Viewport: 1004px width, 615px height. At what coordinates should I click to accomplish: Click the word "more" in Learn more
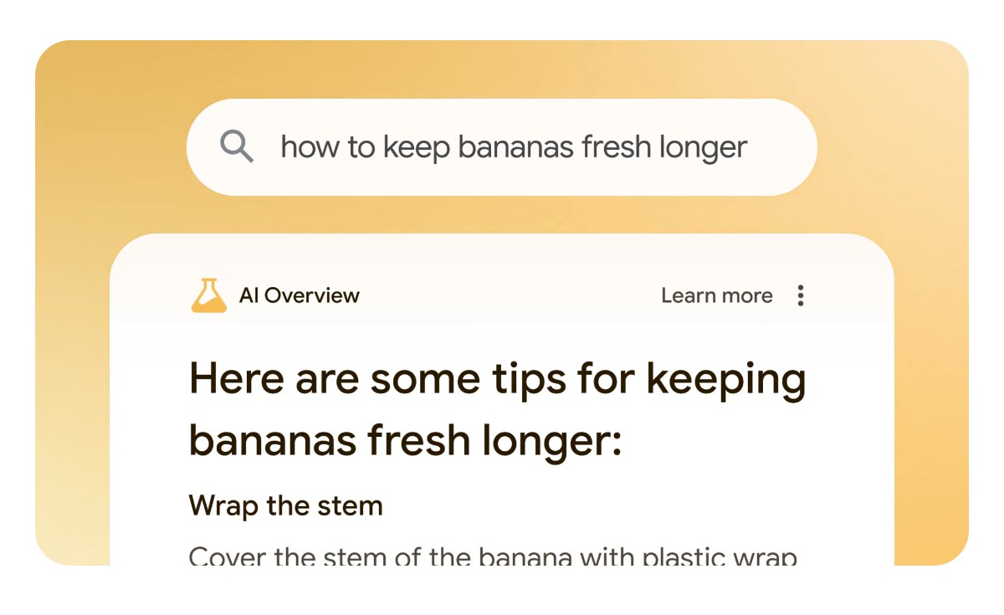748,295
